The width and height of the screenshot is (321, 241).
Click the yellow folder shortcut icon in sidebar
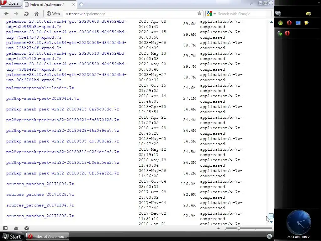pyautogui.click(x=307, y=23)
